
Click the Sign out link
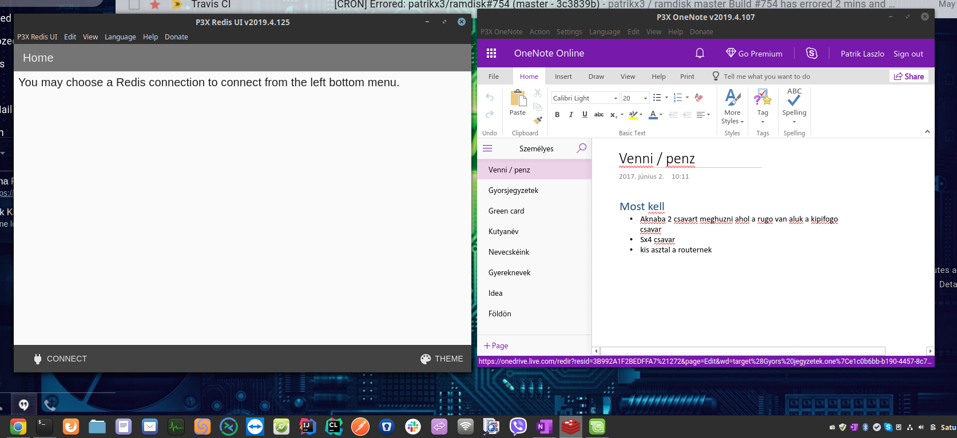pos(908,54)
